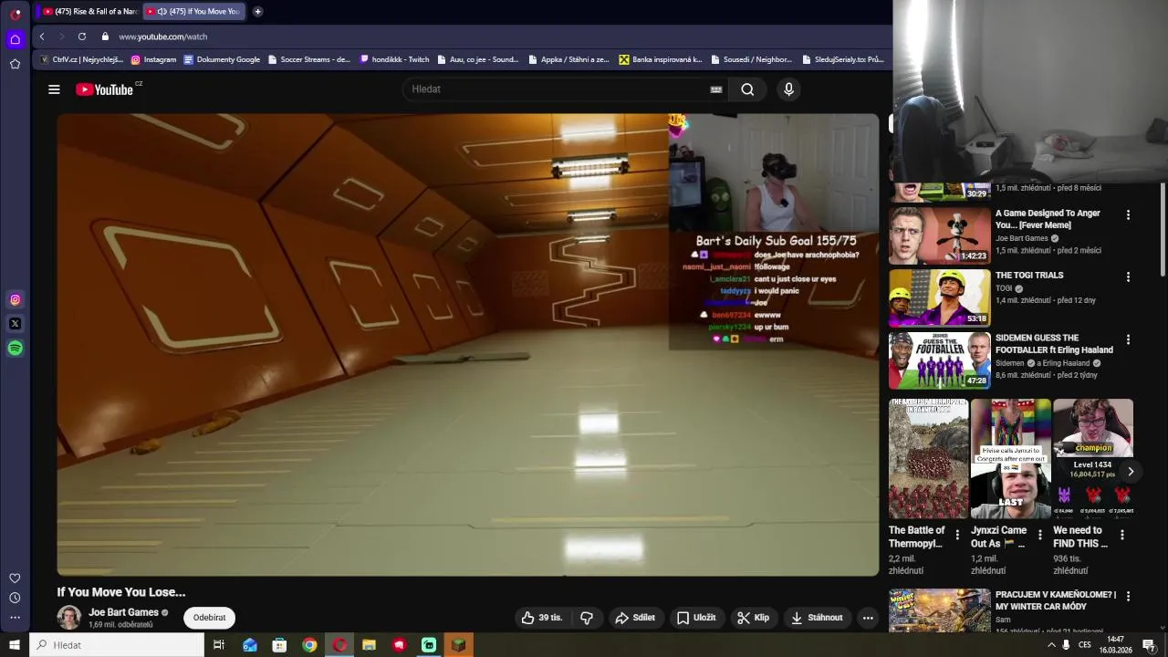Open Opera menu logo in sidebar top

point(15,15)
